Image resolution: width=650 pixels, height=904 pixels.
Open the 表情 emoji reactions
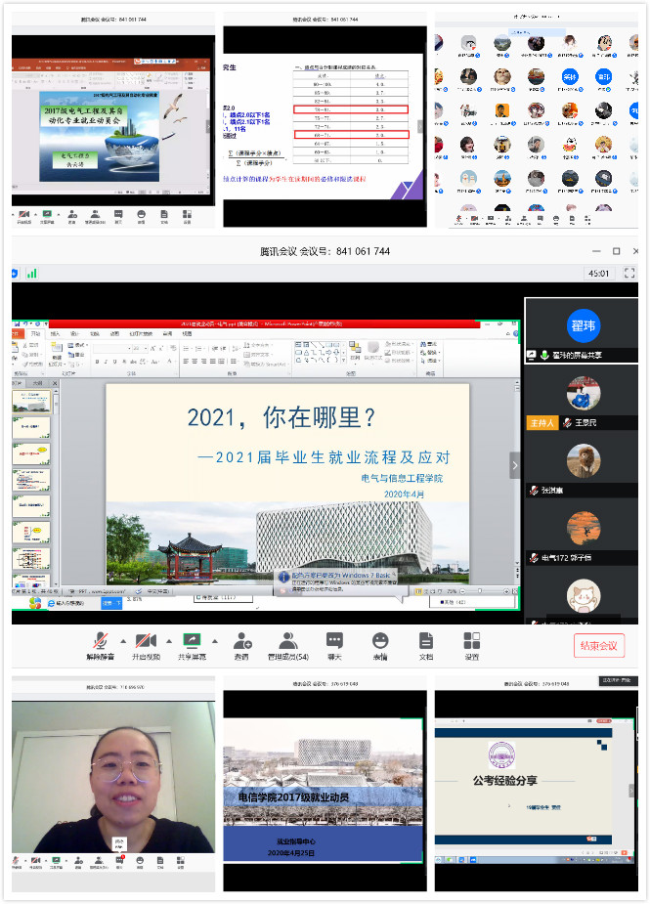click(x=380, y=645)
